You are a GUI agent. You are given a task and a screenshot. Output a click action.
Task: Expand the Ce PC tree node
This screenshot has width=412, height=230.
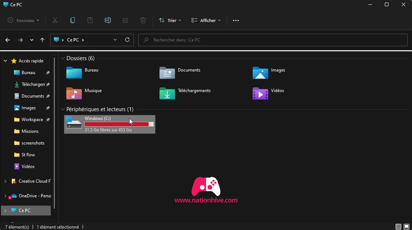point(5,211)
